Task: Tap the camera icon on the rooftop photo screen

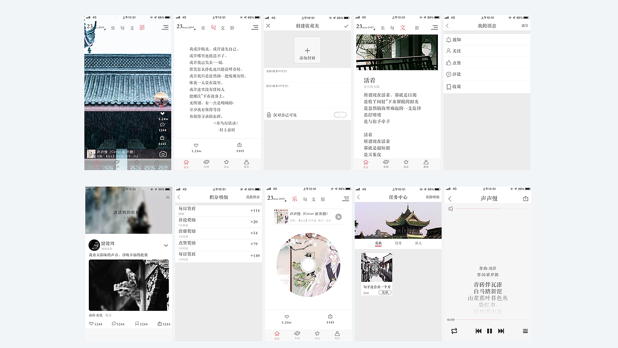Action: [163, 154]
